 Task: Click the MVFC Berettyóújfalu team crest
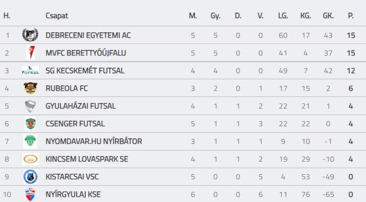pos(30,53)
